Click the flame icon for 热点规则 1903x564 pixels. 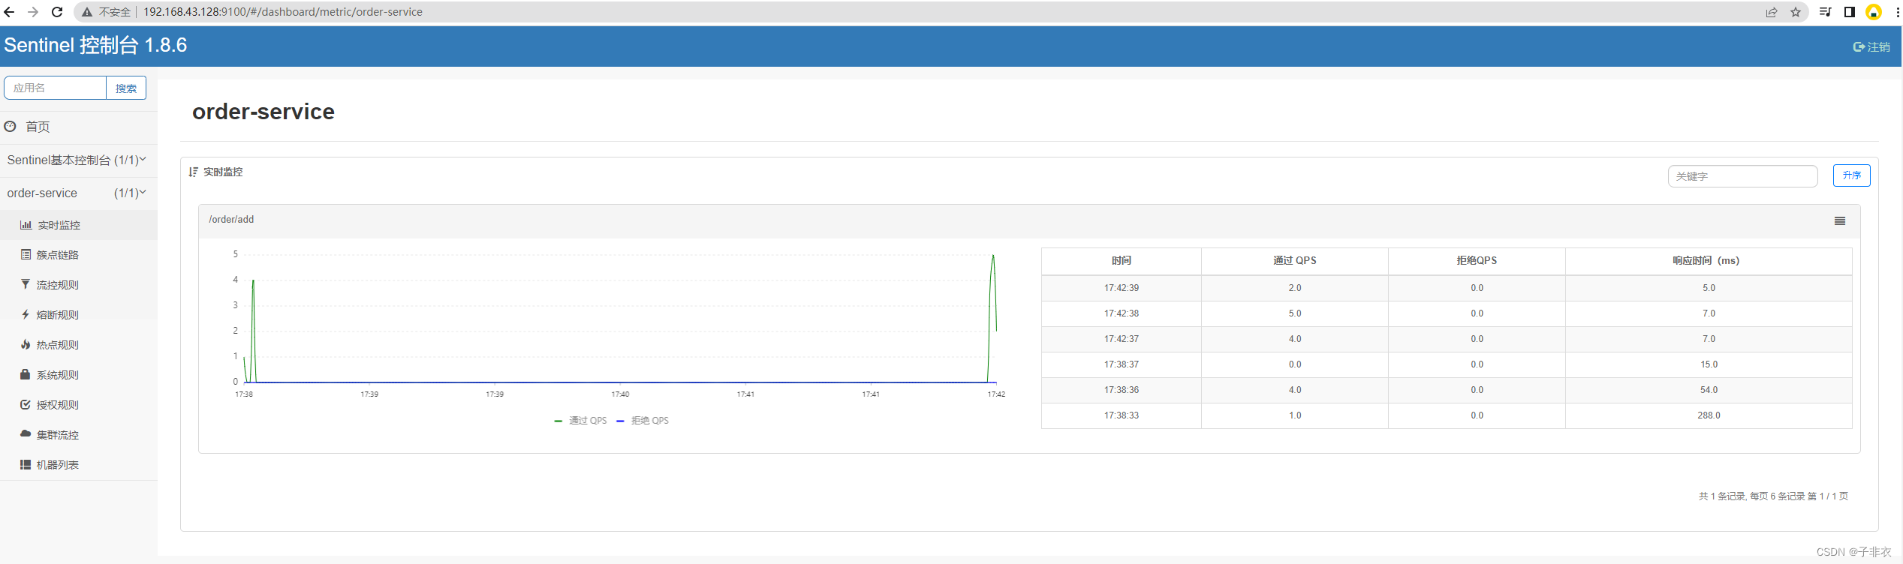click(x=26, y=344)
